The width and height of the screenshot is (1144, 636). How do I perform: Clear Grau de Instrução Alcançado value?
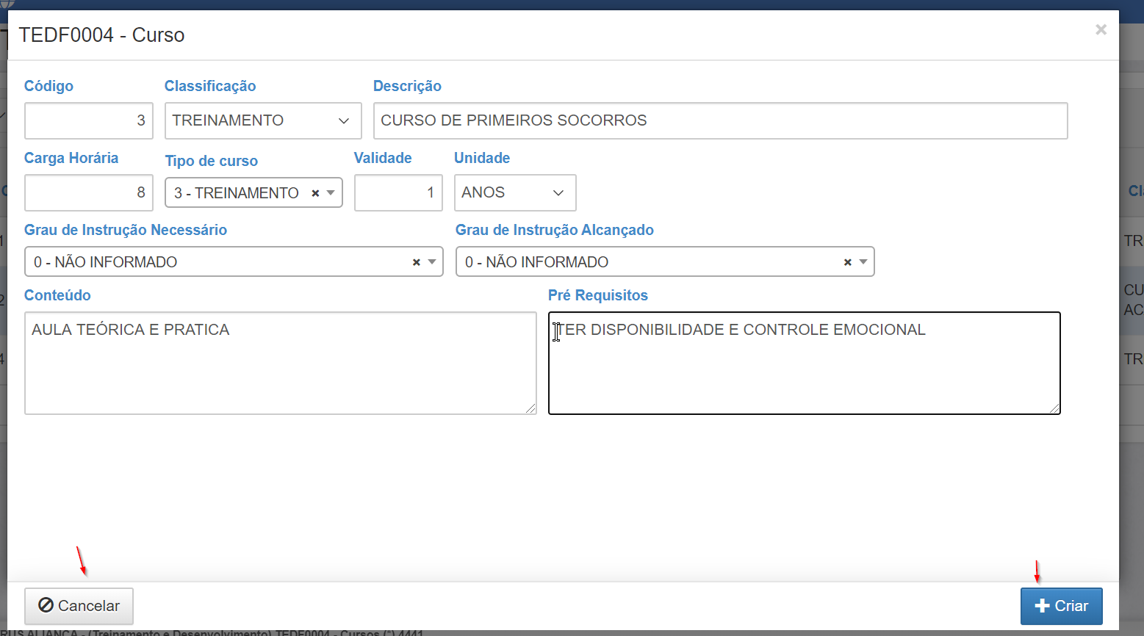point(847,262)
